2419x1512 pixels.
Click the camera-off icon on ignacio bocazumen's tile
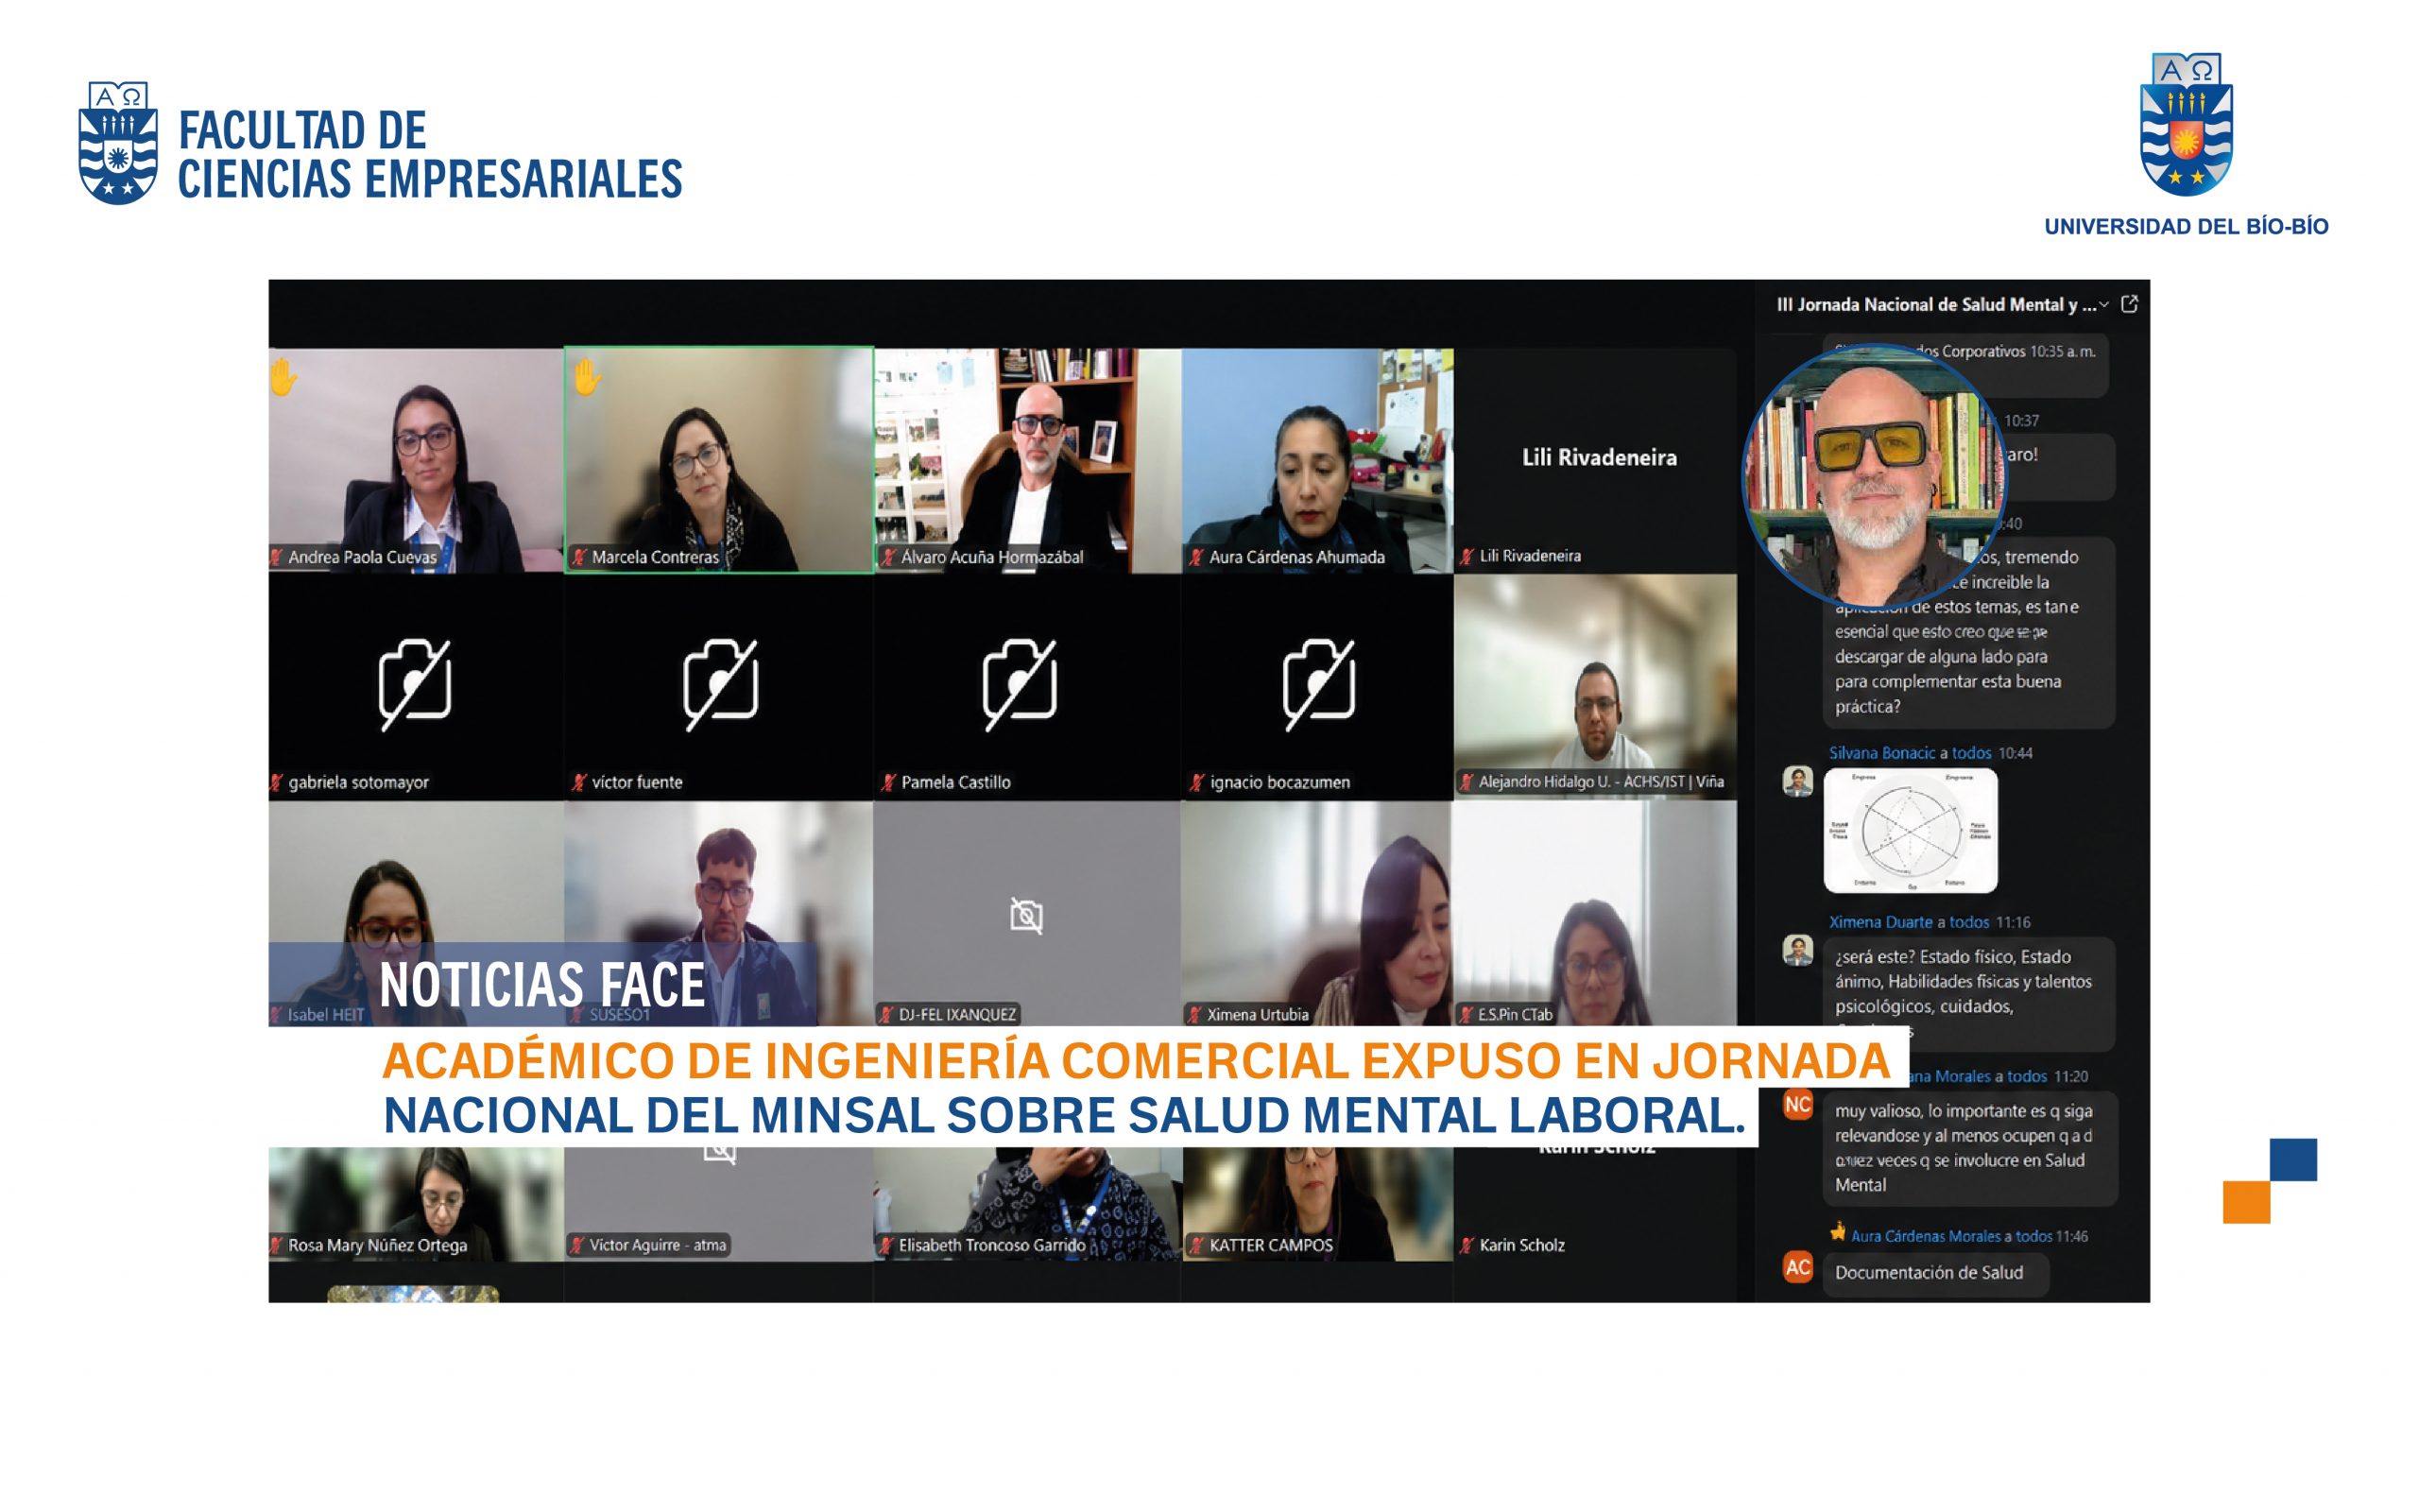(x=1318, y=684)
